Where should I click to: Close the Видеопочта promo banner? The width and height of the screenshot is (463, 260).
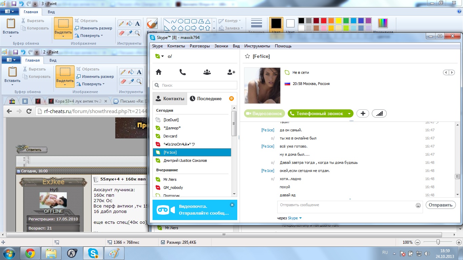pos(232,205)
